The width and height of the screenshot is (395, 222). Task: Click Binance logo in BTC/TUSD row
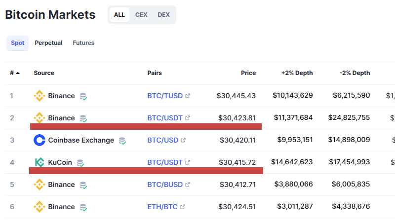coord(39,96)
